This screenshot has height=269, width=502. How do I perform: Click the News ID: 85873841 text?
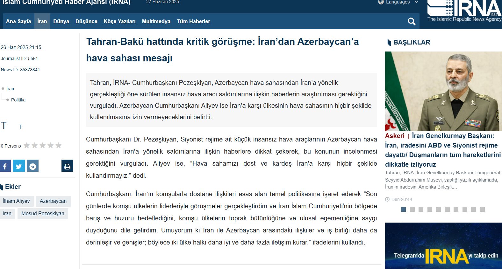pyautogui.click(x=20, y=70)
